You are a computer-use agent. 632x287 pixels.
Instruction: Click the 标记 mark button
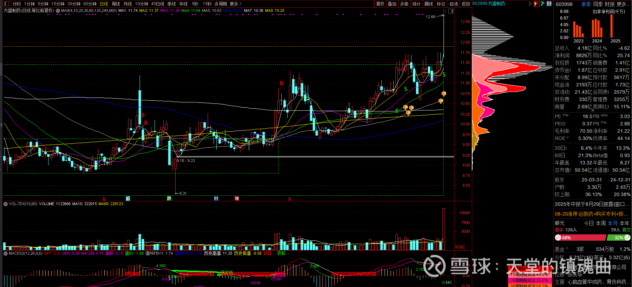[x=441, y=4]
